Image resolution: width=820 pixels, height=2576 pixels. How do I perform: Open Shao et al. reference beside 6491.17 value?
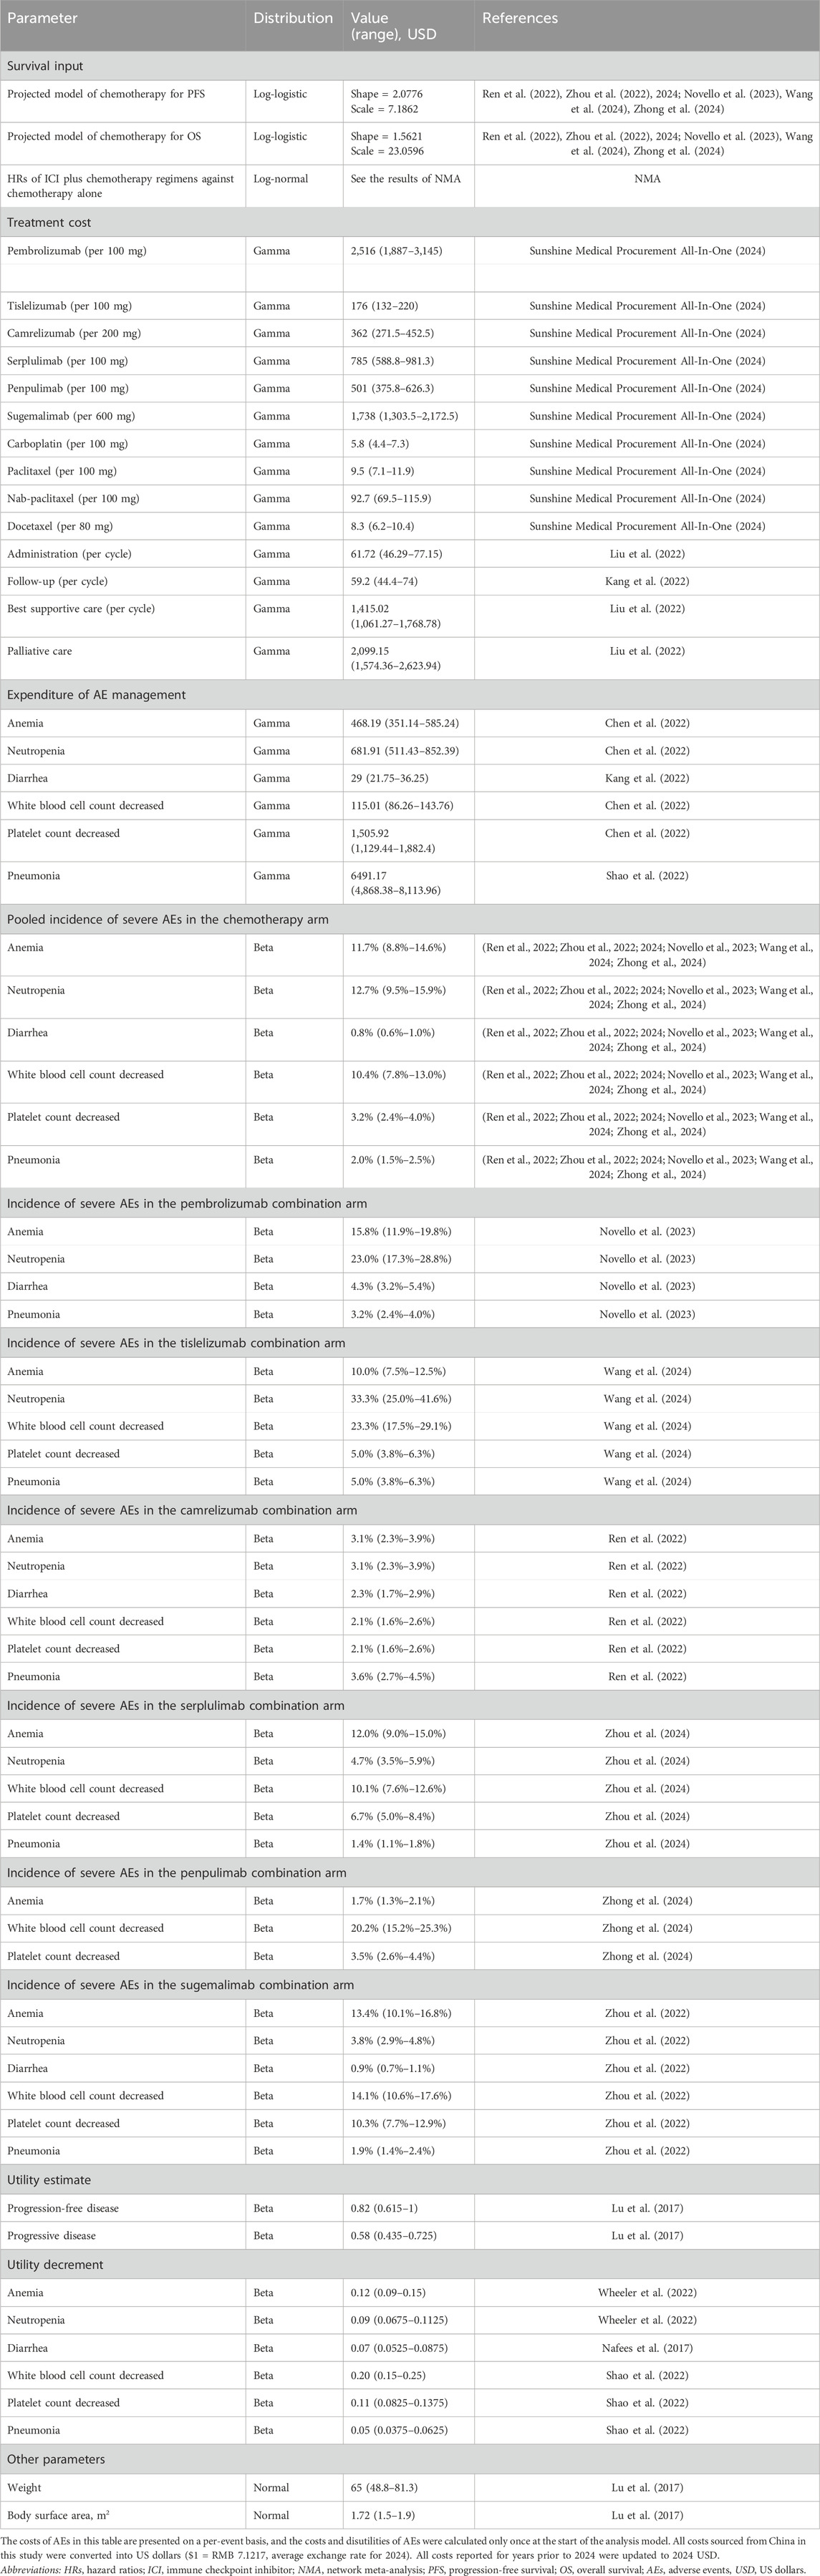point(647,876)
